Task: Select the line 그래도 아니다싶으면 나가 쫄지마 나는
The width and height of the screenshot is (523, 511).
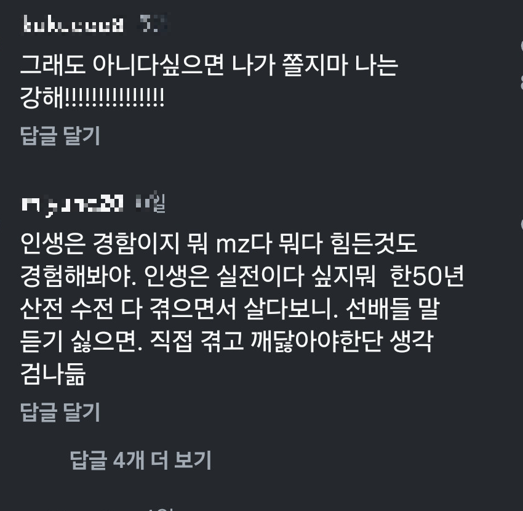Action: point(209,65)
